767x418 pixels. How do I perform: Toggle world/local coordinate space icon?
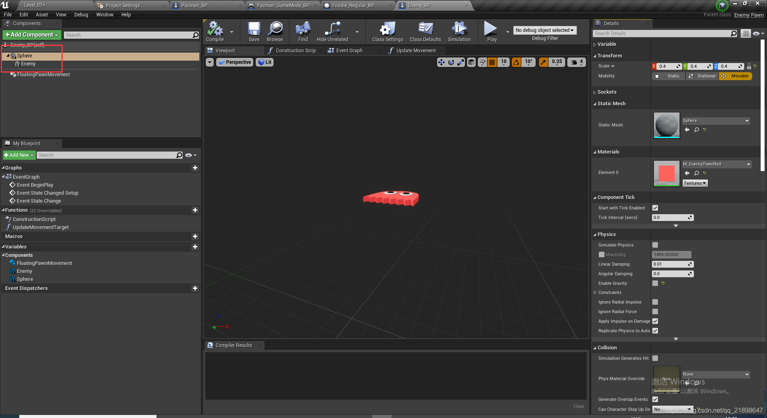pyautogui.click(x=471, y=62)
